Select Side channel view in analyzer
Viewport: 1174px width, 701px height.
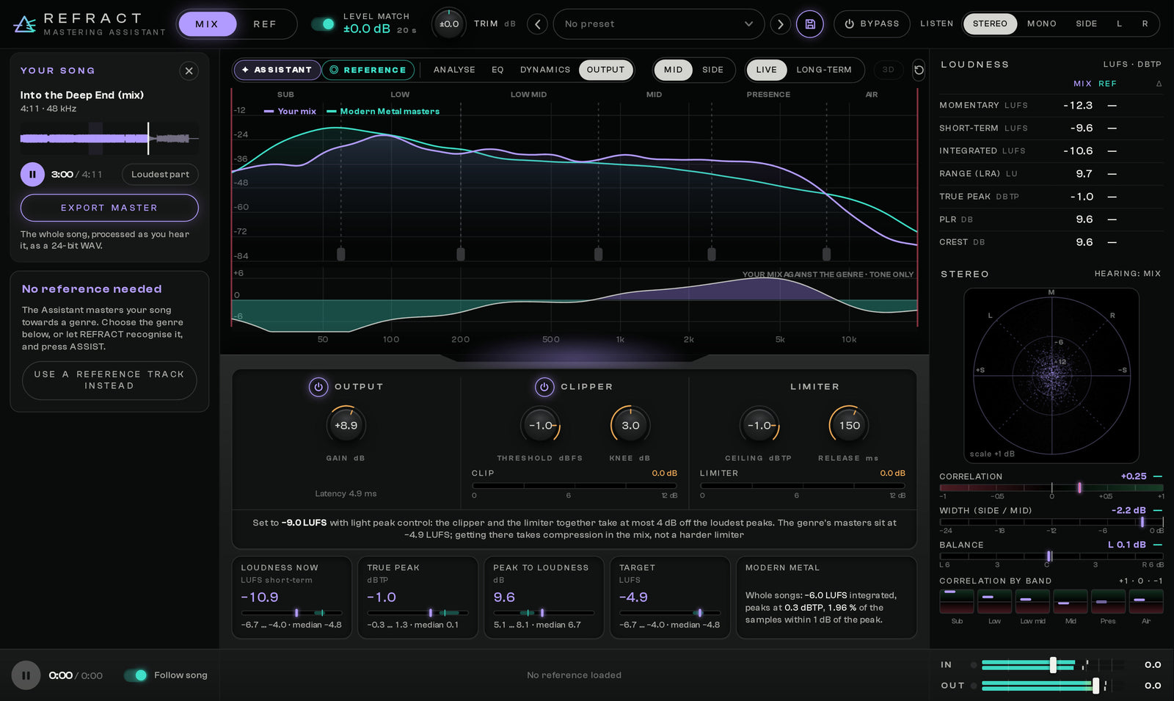[712, 70]
